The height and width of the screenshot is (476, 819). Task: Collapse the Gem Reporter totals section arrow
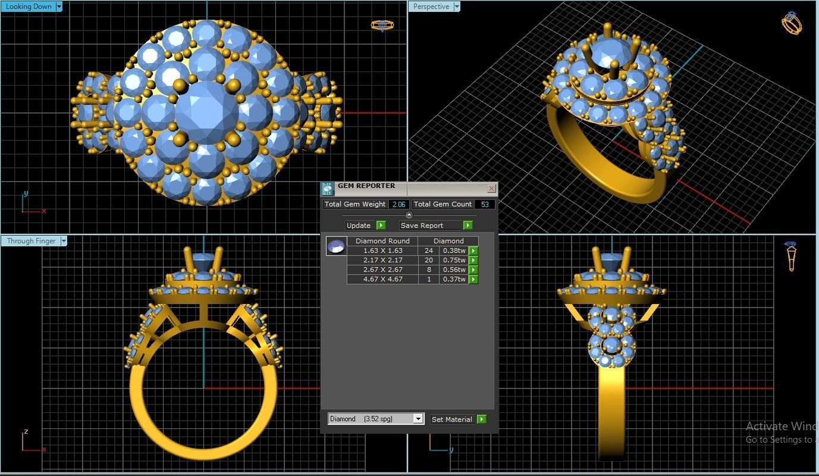[x=409, y=215]
